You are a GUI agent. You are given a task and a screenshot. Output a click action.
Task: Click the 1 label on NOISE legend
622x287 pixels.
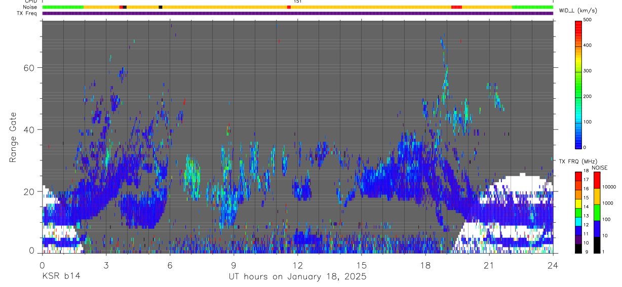tap(603, 252)
